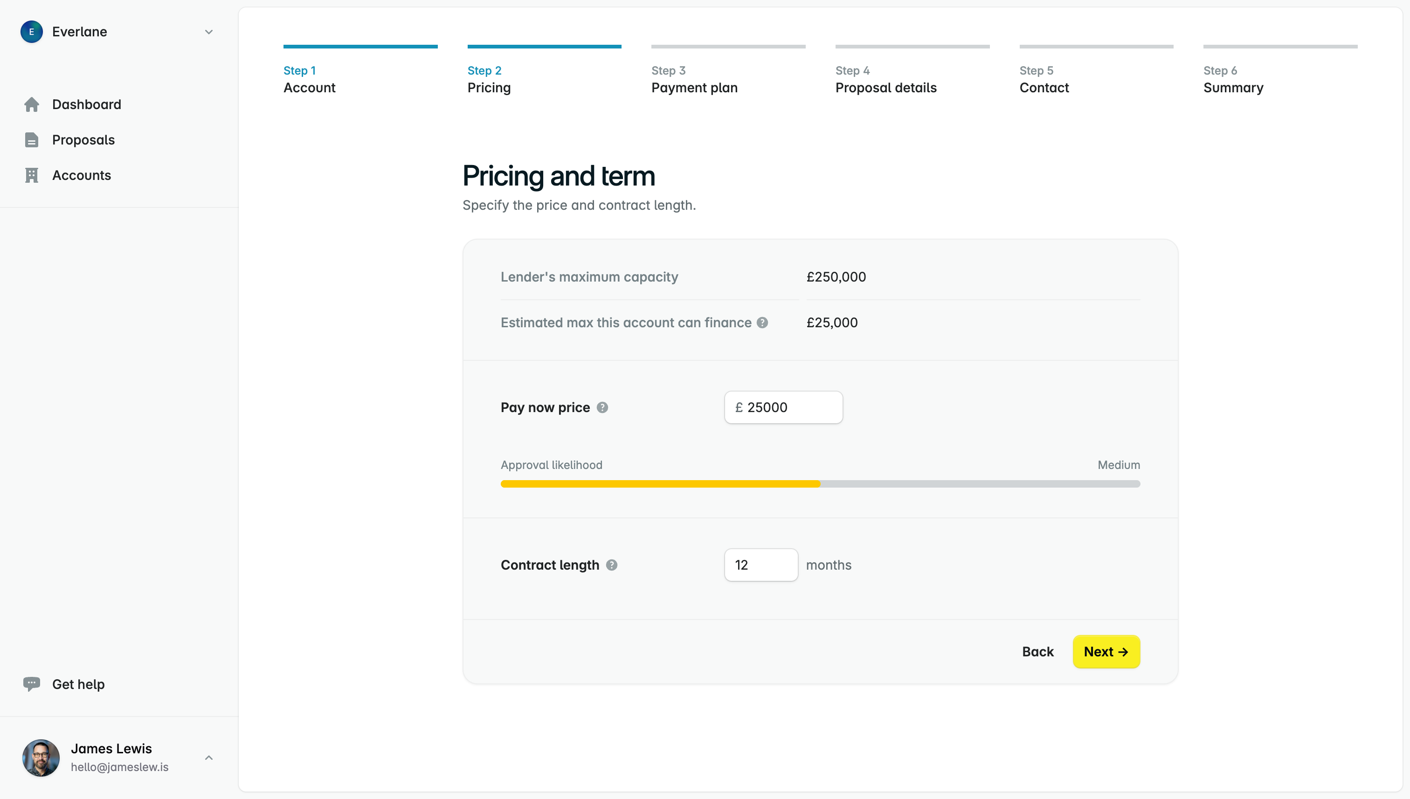Click the Get help link text
Screen dimensions: 1410x799
click(x=78, y=684)
